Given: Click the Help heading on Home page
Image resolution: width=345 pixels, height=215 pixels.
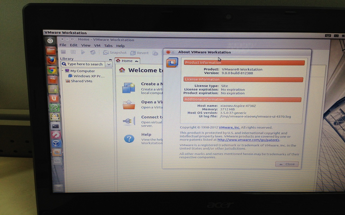Looking at the screenshot, I should pyautogui.click(x=146, y=134).
